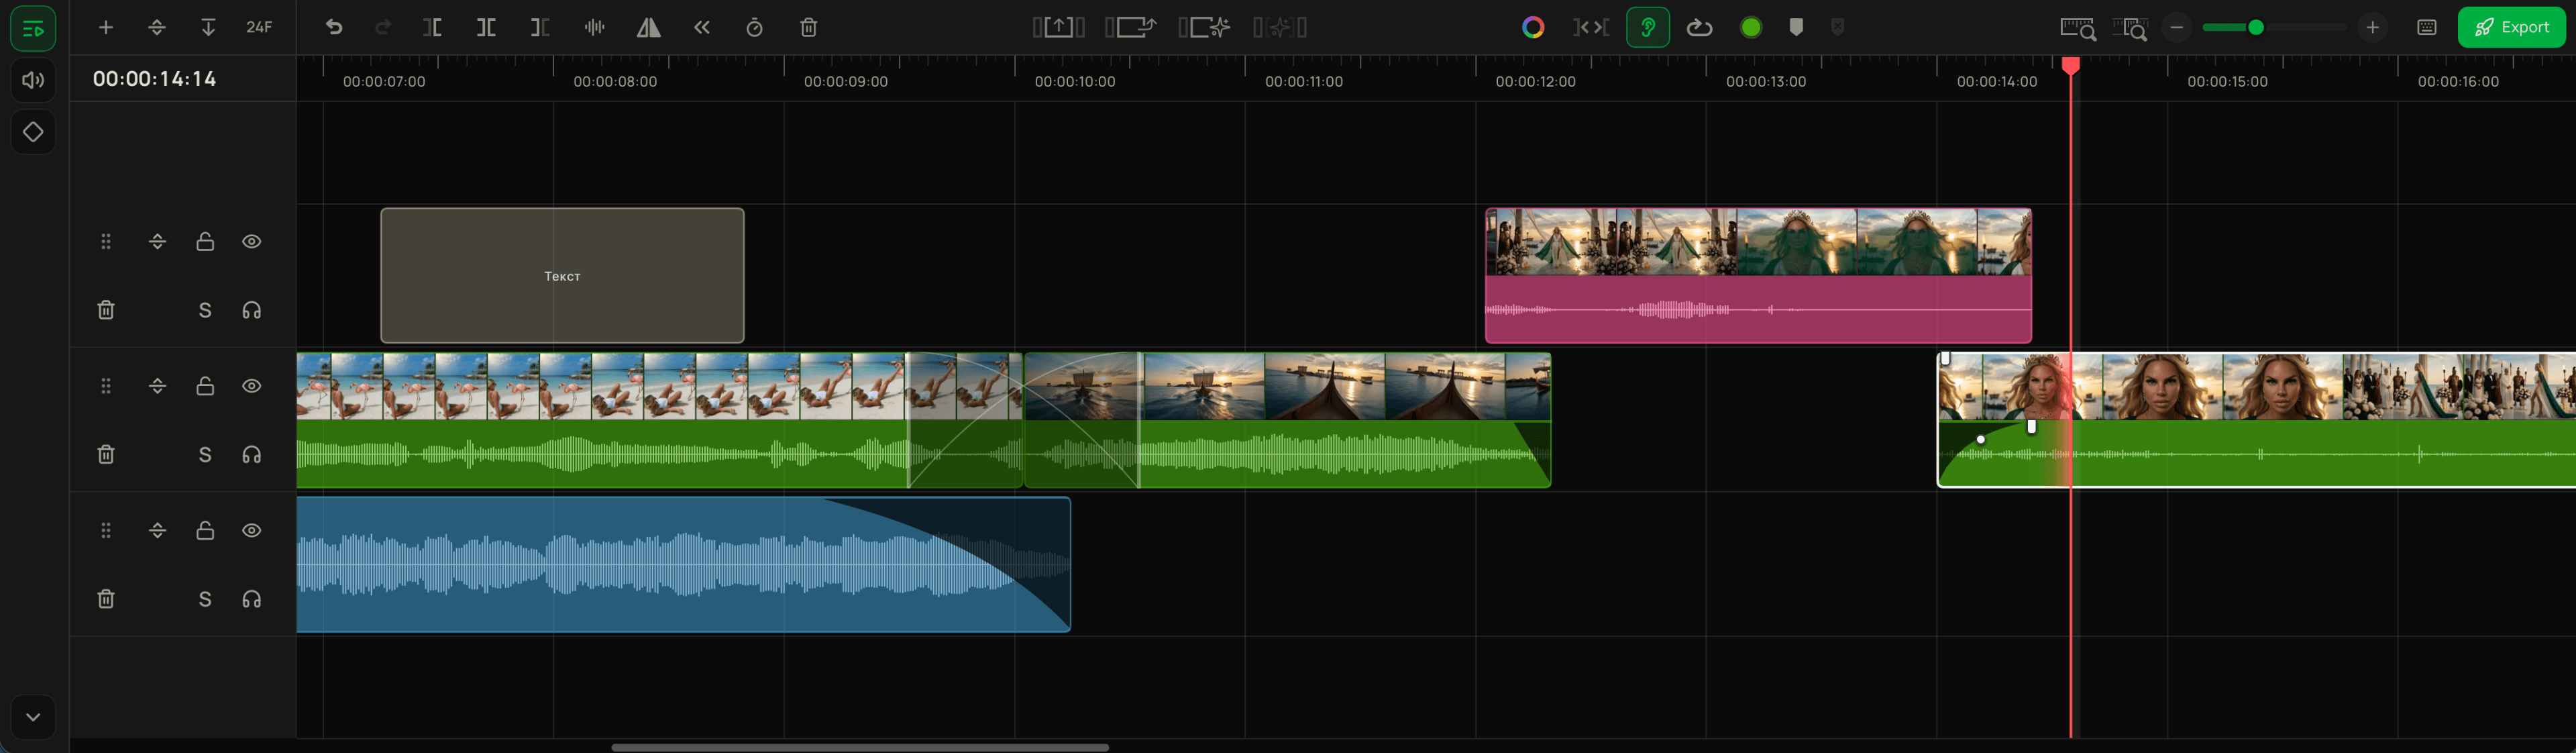Delete the blue audio track via trash icon

tap(106, 599)
